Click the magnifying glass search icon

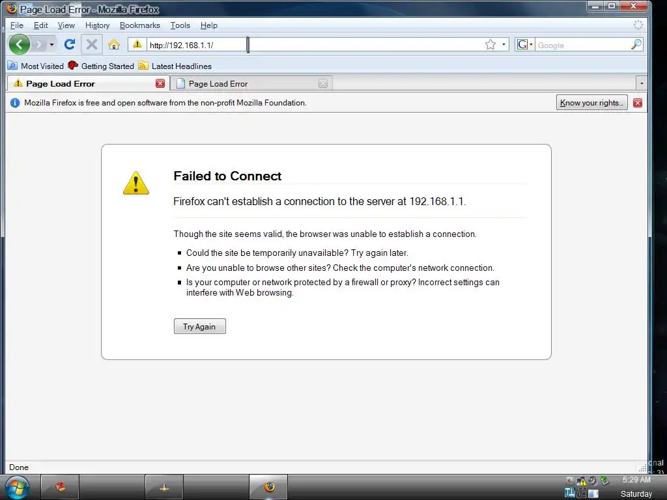tap(636, 45)
